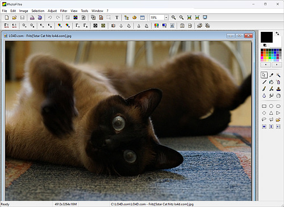The width and height of the screenshot is (284, 207).
Task: Open the Adjust menu
Action: [52, 11]
